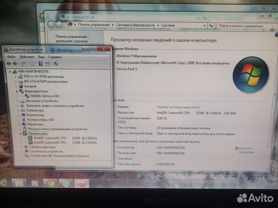
Task: Click the Контроллеры USB icon
Action: coord(24,119)
